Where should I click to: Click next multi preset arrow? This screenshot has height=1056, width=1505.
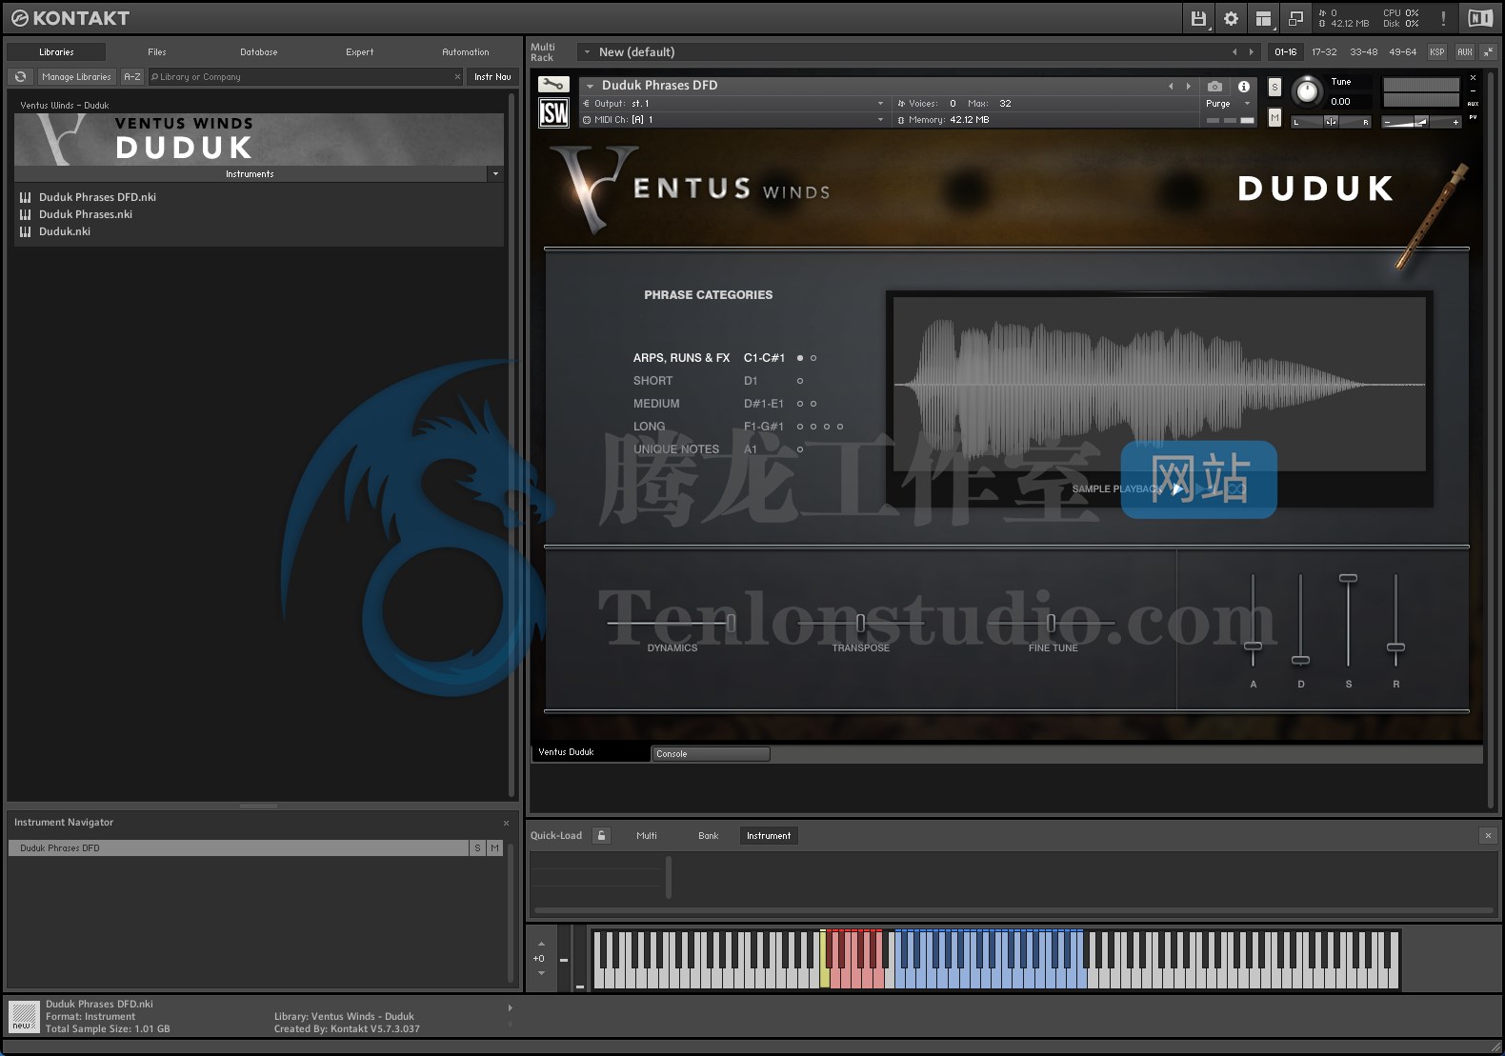pyautogui.click(x=1252, y=52)
